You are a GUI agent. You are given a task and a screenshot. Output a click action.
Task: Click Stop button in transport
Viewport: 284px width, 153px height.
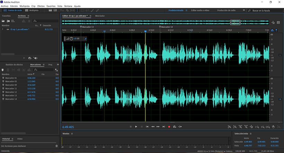131,127
